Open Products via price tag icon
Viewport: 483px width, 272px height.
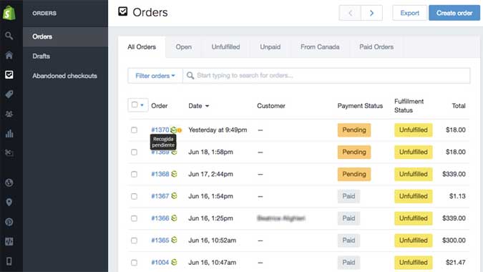(9, 94)
